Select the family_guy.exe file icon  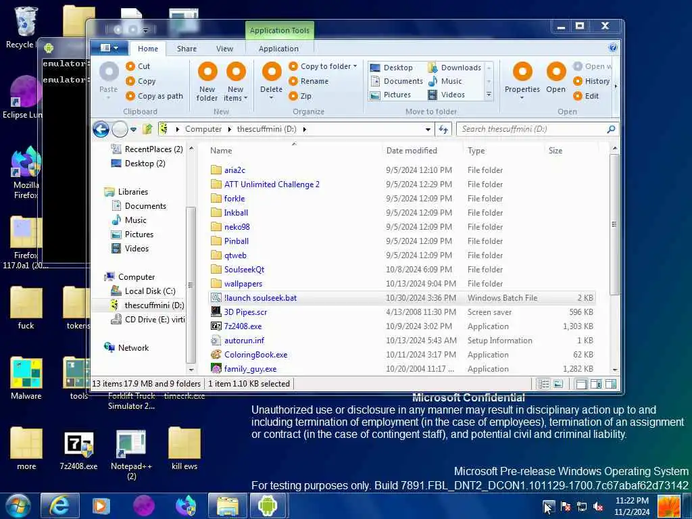coord(216,368)
